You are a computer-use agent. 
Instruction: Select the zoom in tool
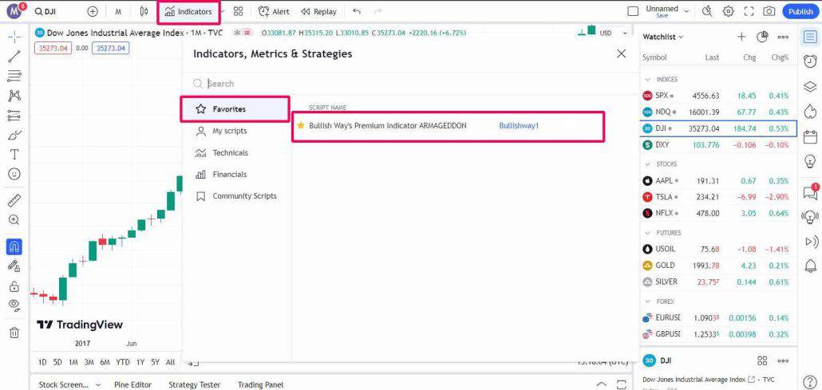[14, 220]
